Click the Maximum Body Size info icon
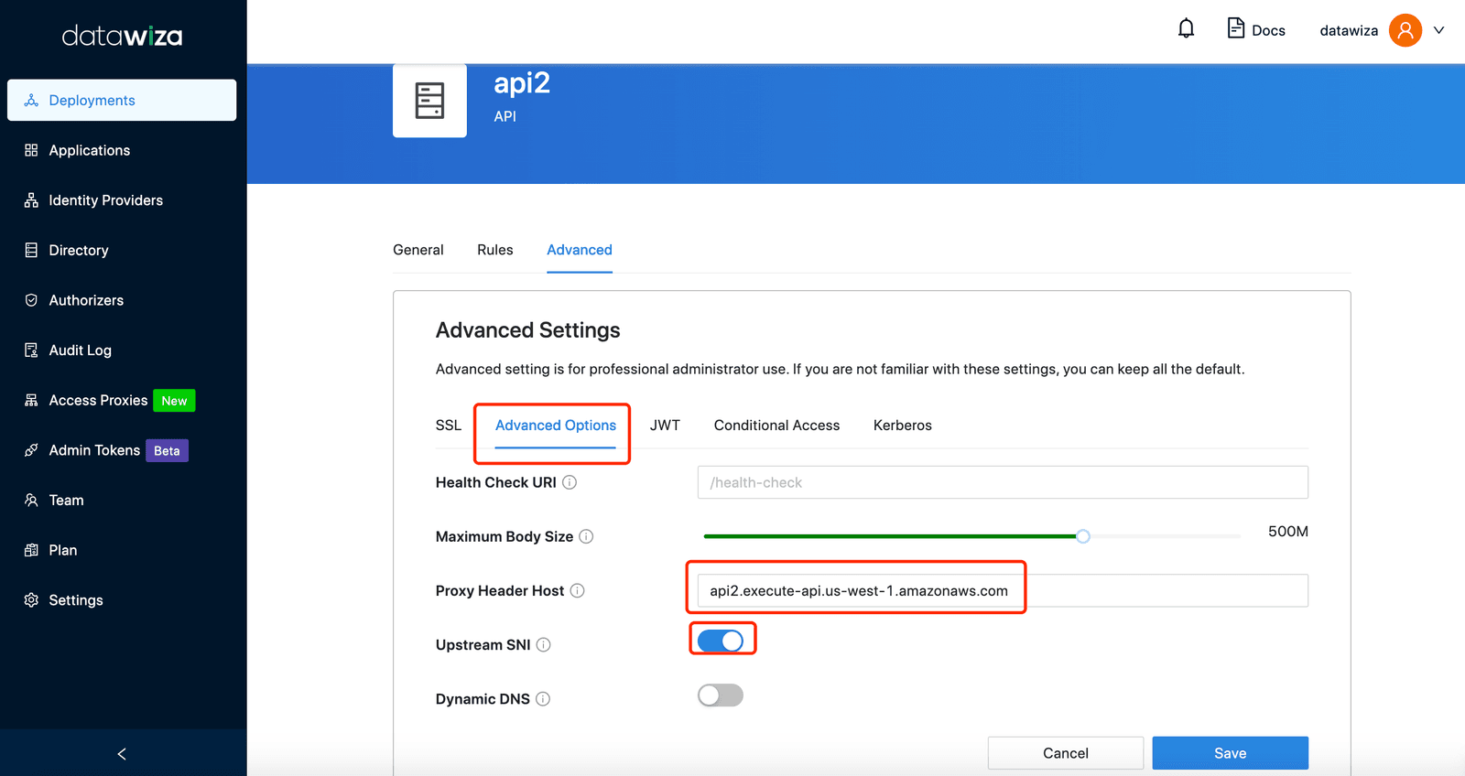1465x776 pixels. [586, 536]
